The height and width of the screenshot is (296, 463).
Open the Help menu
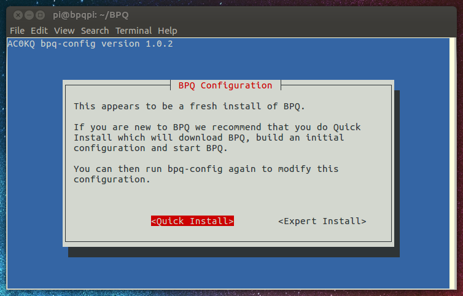click(x=168, y=31)
